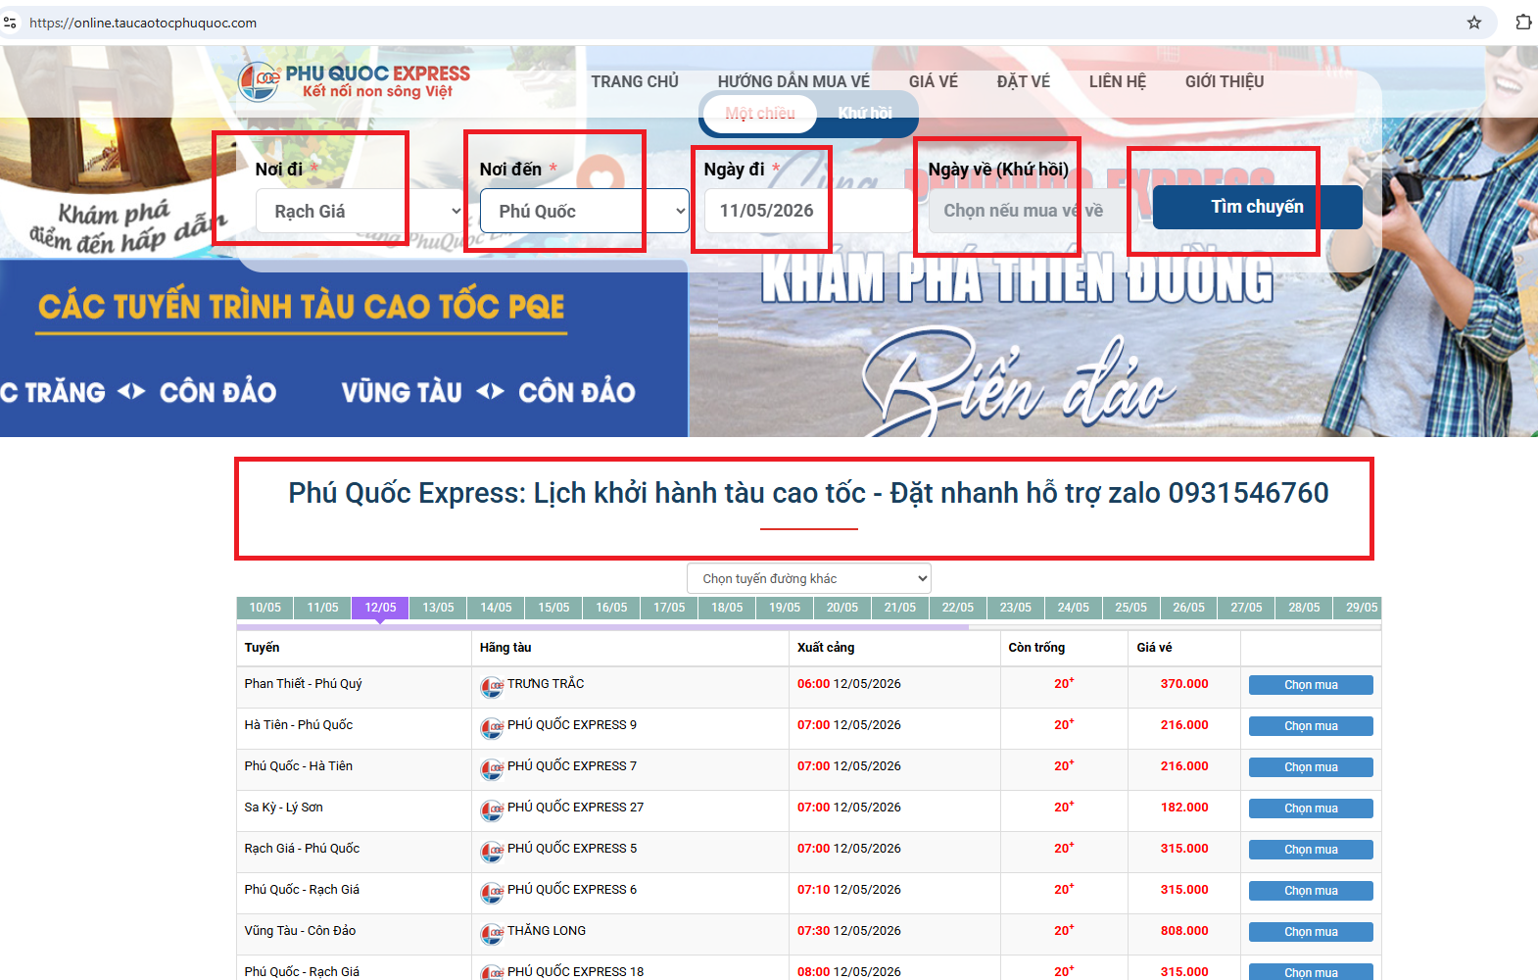Select the 29/05 date tab
The image size is (1538, 980).
(x=1360, y=608)
